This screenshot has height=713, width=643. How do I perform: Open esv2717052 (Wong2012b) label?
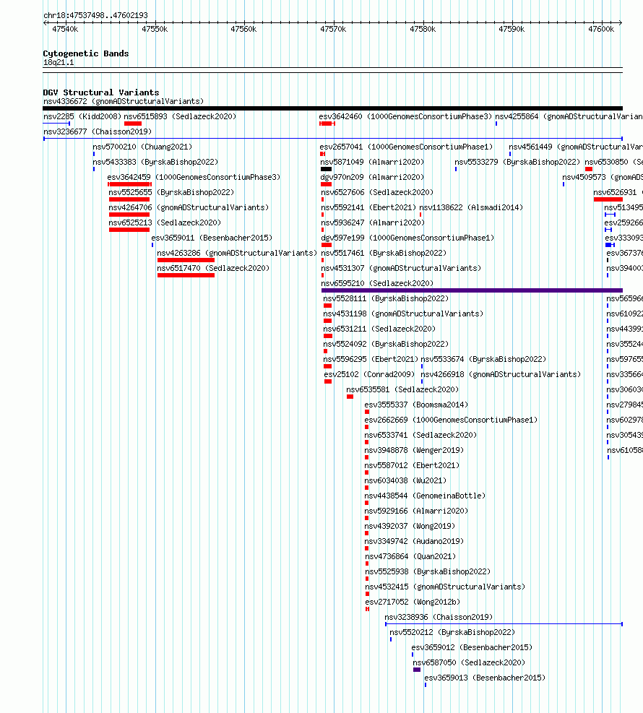click(x=413, y=602)
